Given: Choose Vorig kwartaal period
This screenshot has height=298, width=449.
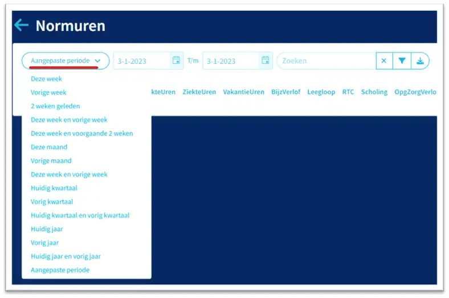Looking at the screenshot, I should 52,202.
